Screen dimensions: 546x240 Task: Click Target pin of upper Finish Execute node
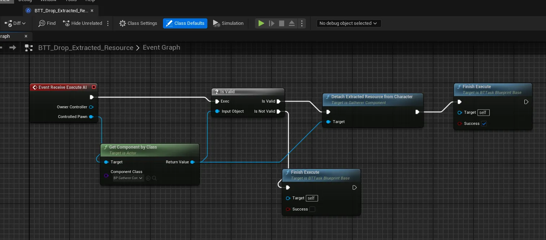[459, 113]
